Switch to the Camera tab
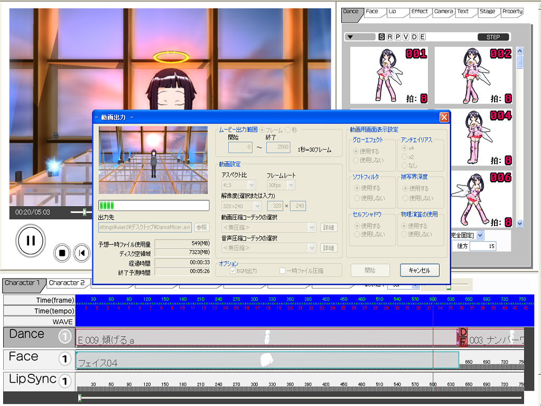This screenshot has width=541, height=406. click(x=443, y=12)
